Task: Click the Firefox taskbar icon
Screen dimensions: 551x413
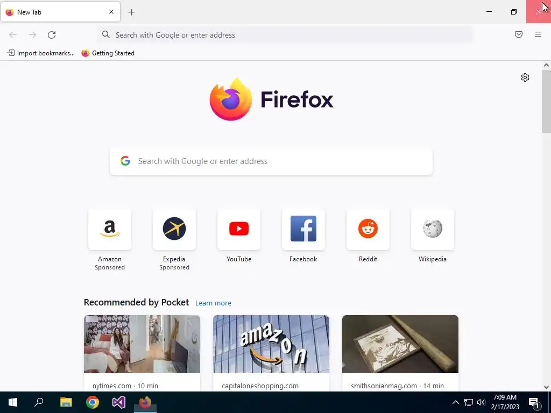Action: point(145,402)
